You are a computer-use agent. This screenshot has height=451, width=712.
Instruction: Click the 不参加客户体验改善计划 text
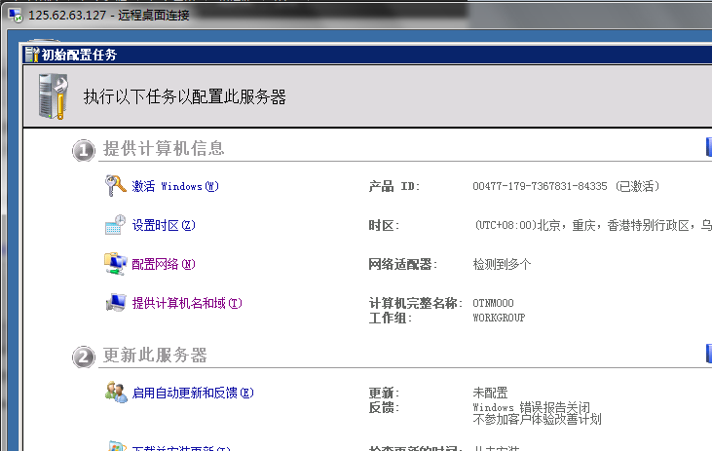tap(537, 419)
